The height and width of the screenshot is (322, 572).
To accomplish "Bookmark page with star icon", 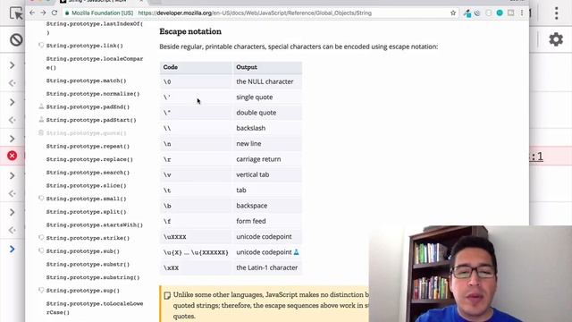I will (x=453, y=13).
